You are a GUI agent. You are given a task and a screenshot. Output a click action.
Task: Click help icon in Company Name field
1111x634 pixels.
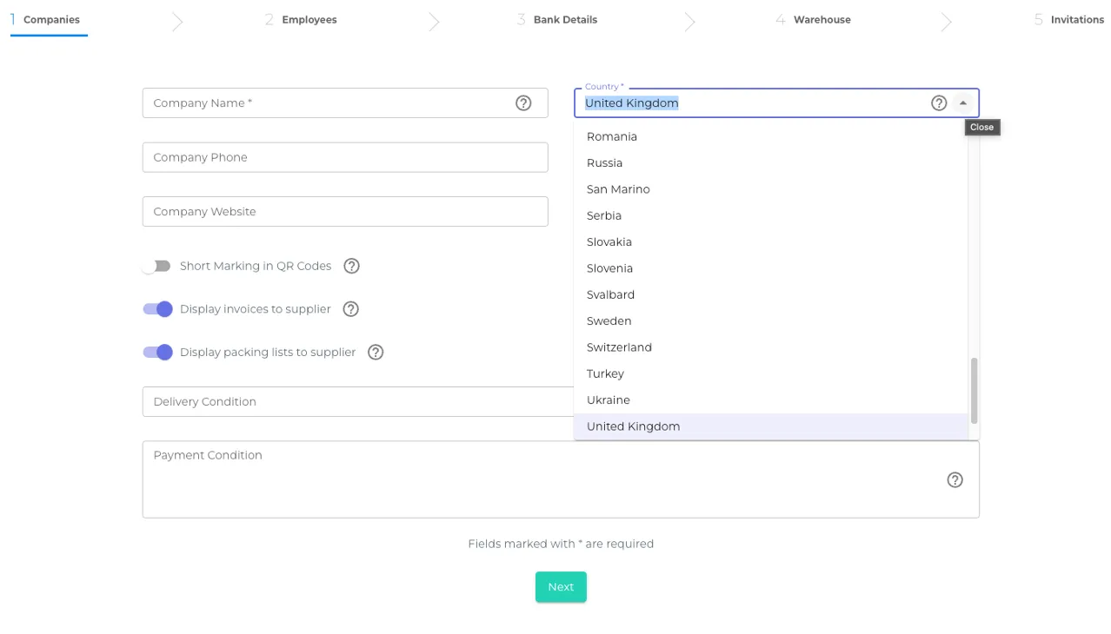point(523,103)
